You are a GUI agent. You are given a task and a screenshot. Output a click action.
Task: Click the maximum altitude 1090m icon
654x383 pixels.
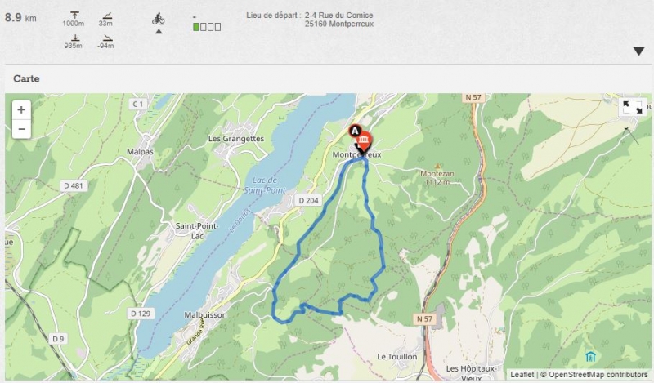pos(74,15)
